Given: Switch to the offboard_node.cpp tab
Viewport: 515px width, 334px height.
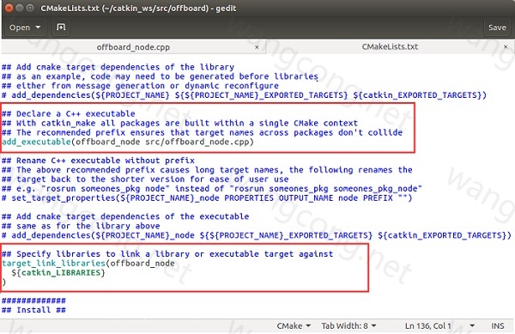Looking at the screenshot, I should [x=133, y=47].
